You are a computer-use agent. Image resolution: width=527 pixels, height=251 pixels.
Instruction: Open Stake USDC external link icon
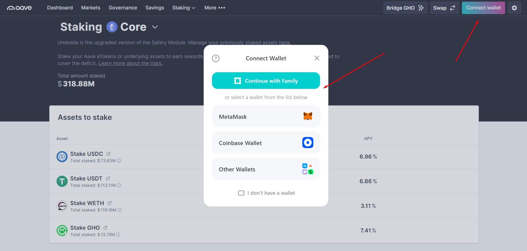(108, 154)
